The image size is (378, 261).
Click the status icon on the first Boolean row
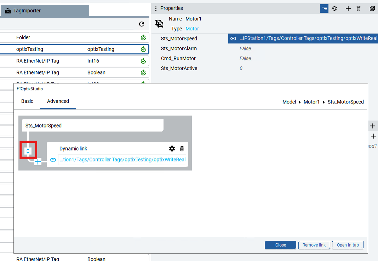click(x=143, y=73)
